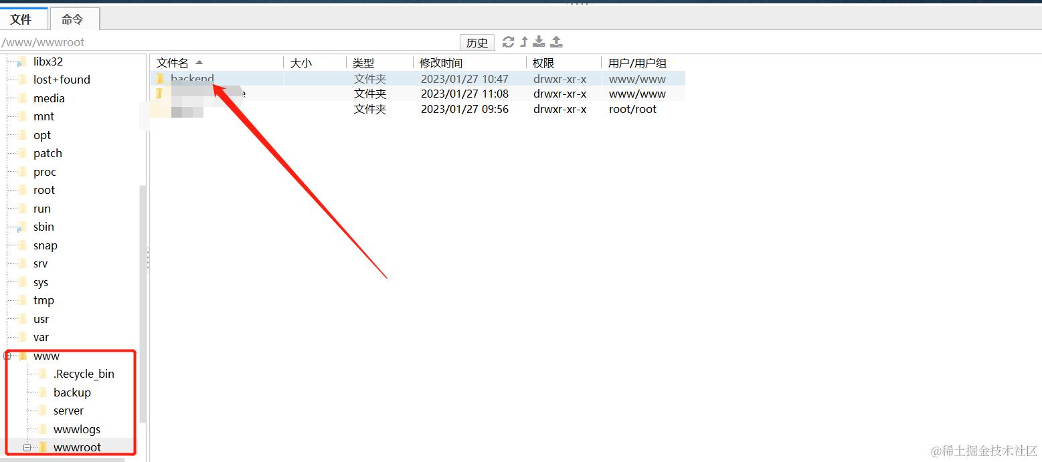
Task: Open the 历史 history button
Action: (x=477, y=43)
